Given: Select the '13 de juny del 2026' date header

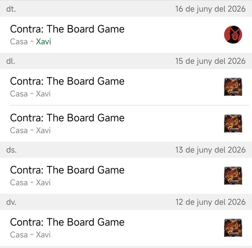Looking at the screenshot, I should coord(210,150).
